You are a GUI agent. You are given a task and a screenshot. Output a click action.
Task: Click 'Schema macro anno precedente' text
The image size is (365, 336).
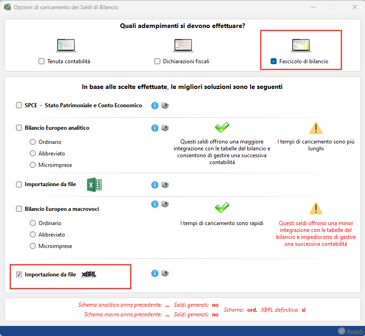(x=123, y=314)
